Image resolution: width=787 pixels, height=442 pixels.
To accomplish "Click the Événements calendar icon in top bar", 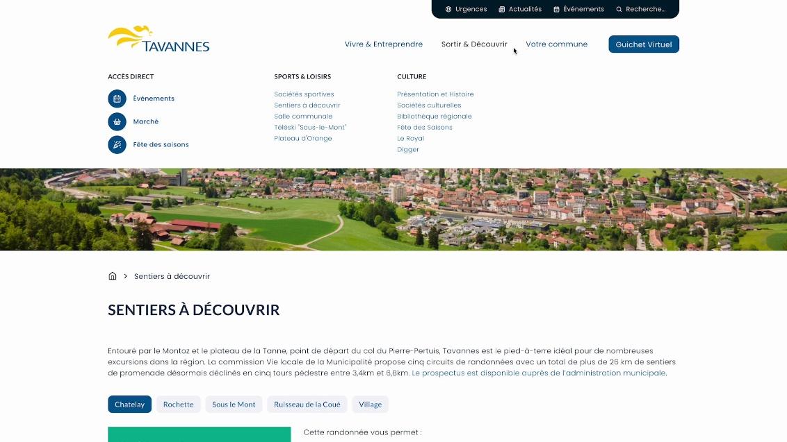I will coord(556,10).
